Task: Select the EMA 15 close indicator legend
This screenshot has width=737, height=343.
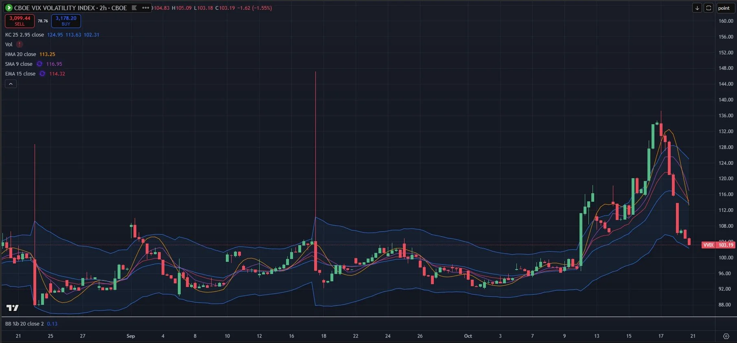Action: click(20, 74)
